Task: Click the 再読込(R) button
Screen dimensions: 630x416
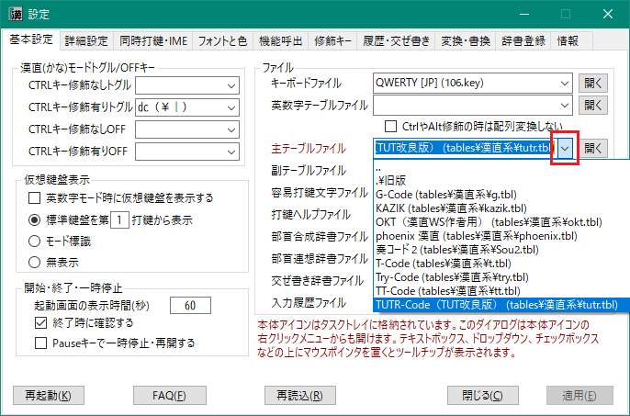Action: point(300,396)
